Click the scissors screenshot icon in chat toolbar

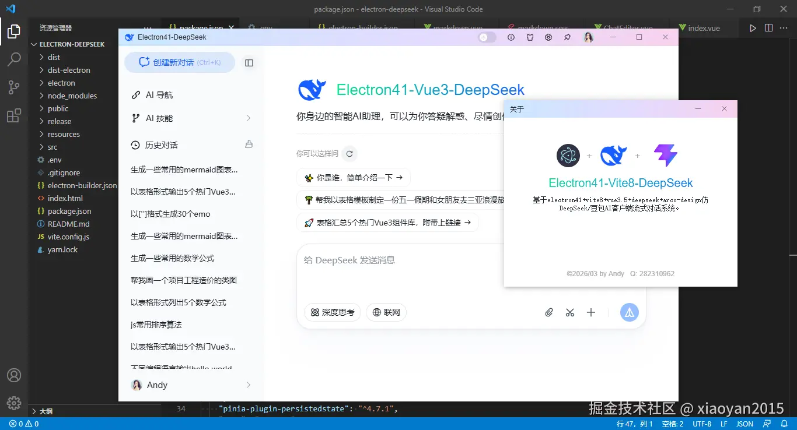coord(569,312)
